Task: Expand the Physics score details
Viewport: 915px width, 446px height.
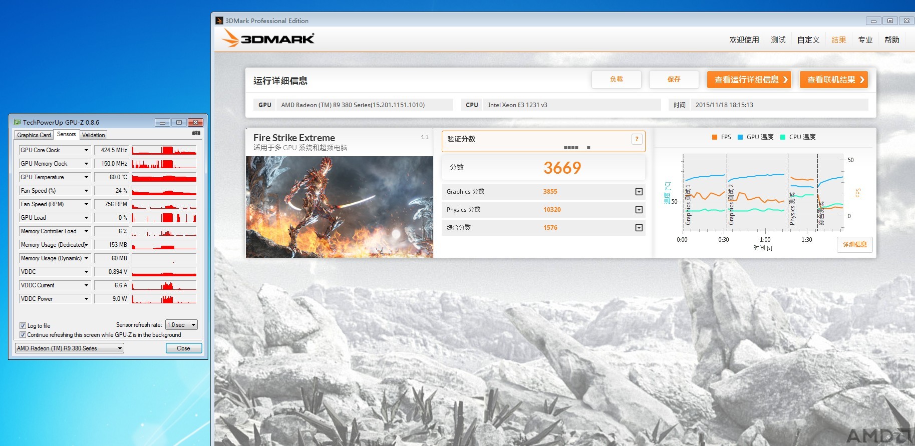Action: 639,210
